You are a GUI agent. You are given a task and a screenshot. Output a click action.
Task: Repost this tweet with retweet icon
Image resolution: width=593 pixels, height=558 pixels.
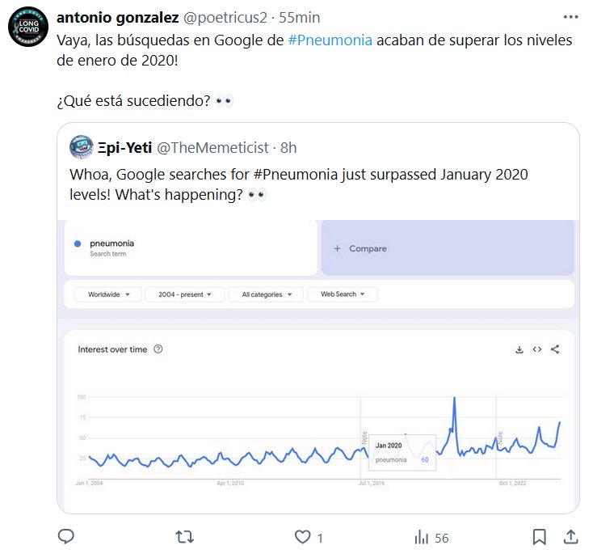[x=184, y=537]
